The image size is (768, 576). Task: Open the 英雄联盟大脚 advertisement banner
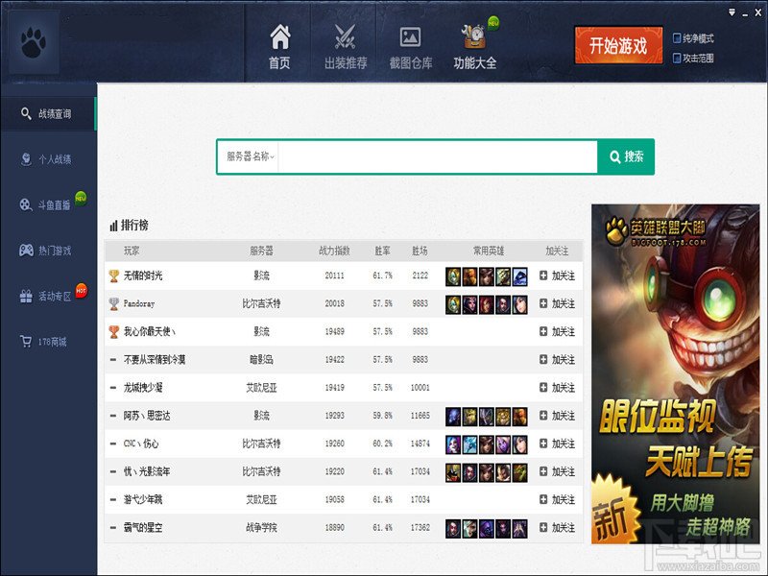tap(676, 373)
